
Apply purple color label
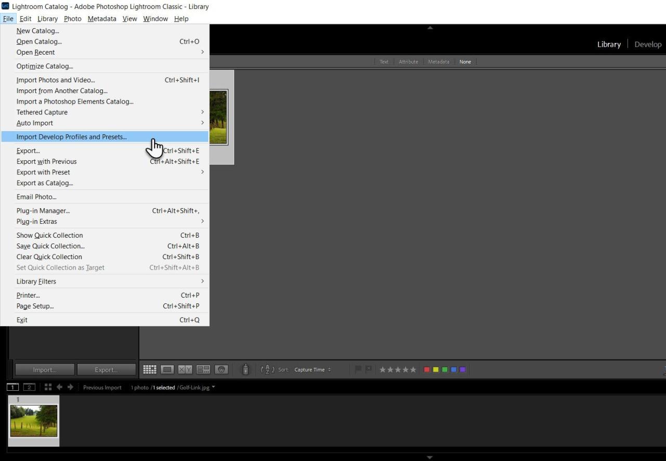click(x=463, y=369)
